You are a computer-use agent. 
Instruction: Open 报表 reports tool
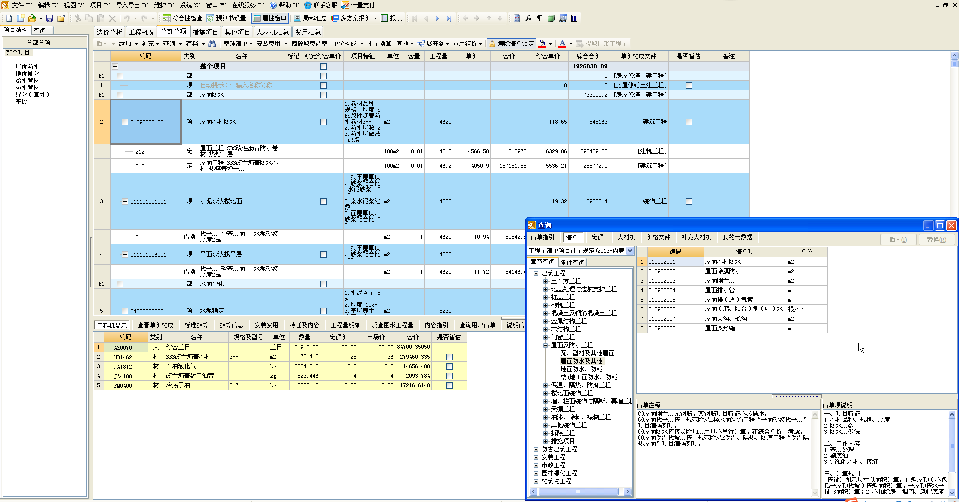[x=392, y=18]
